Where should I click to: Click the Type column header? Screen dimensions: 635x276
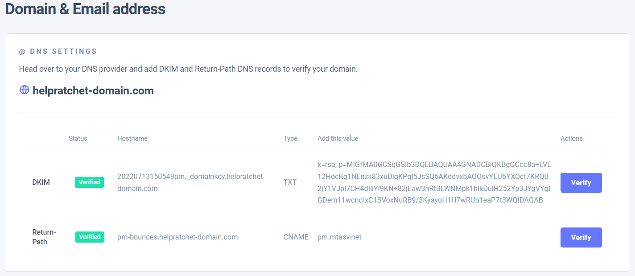290,138
